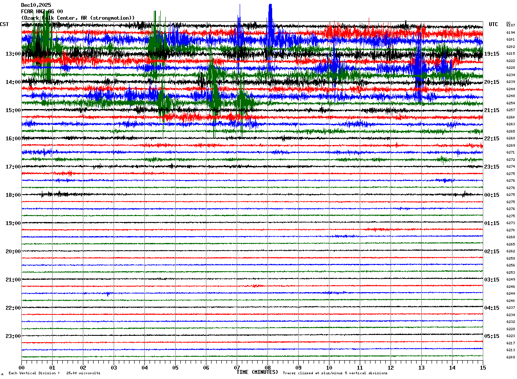Click minute 08 on the time axis
The height and width of the screenshot is (379, 517).
tap(267, 367)
